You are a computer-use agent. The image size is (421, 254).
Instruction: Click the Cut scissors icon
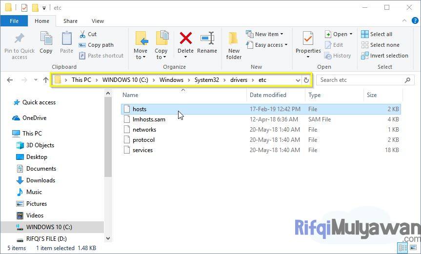tap(82, 34)
